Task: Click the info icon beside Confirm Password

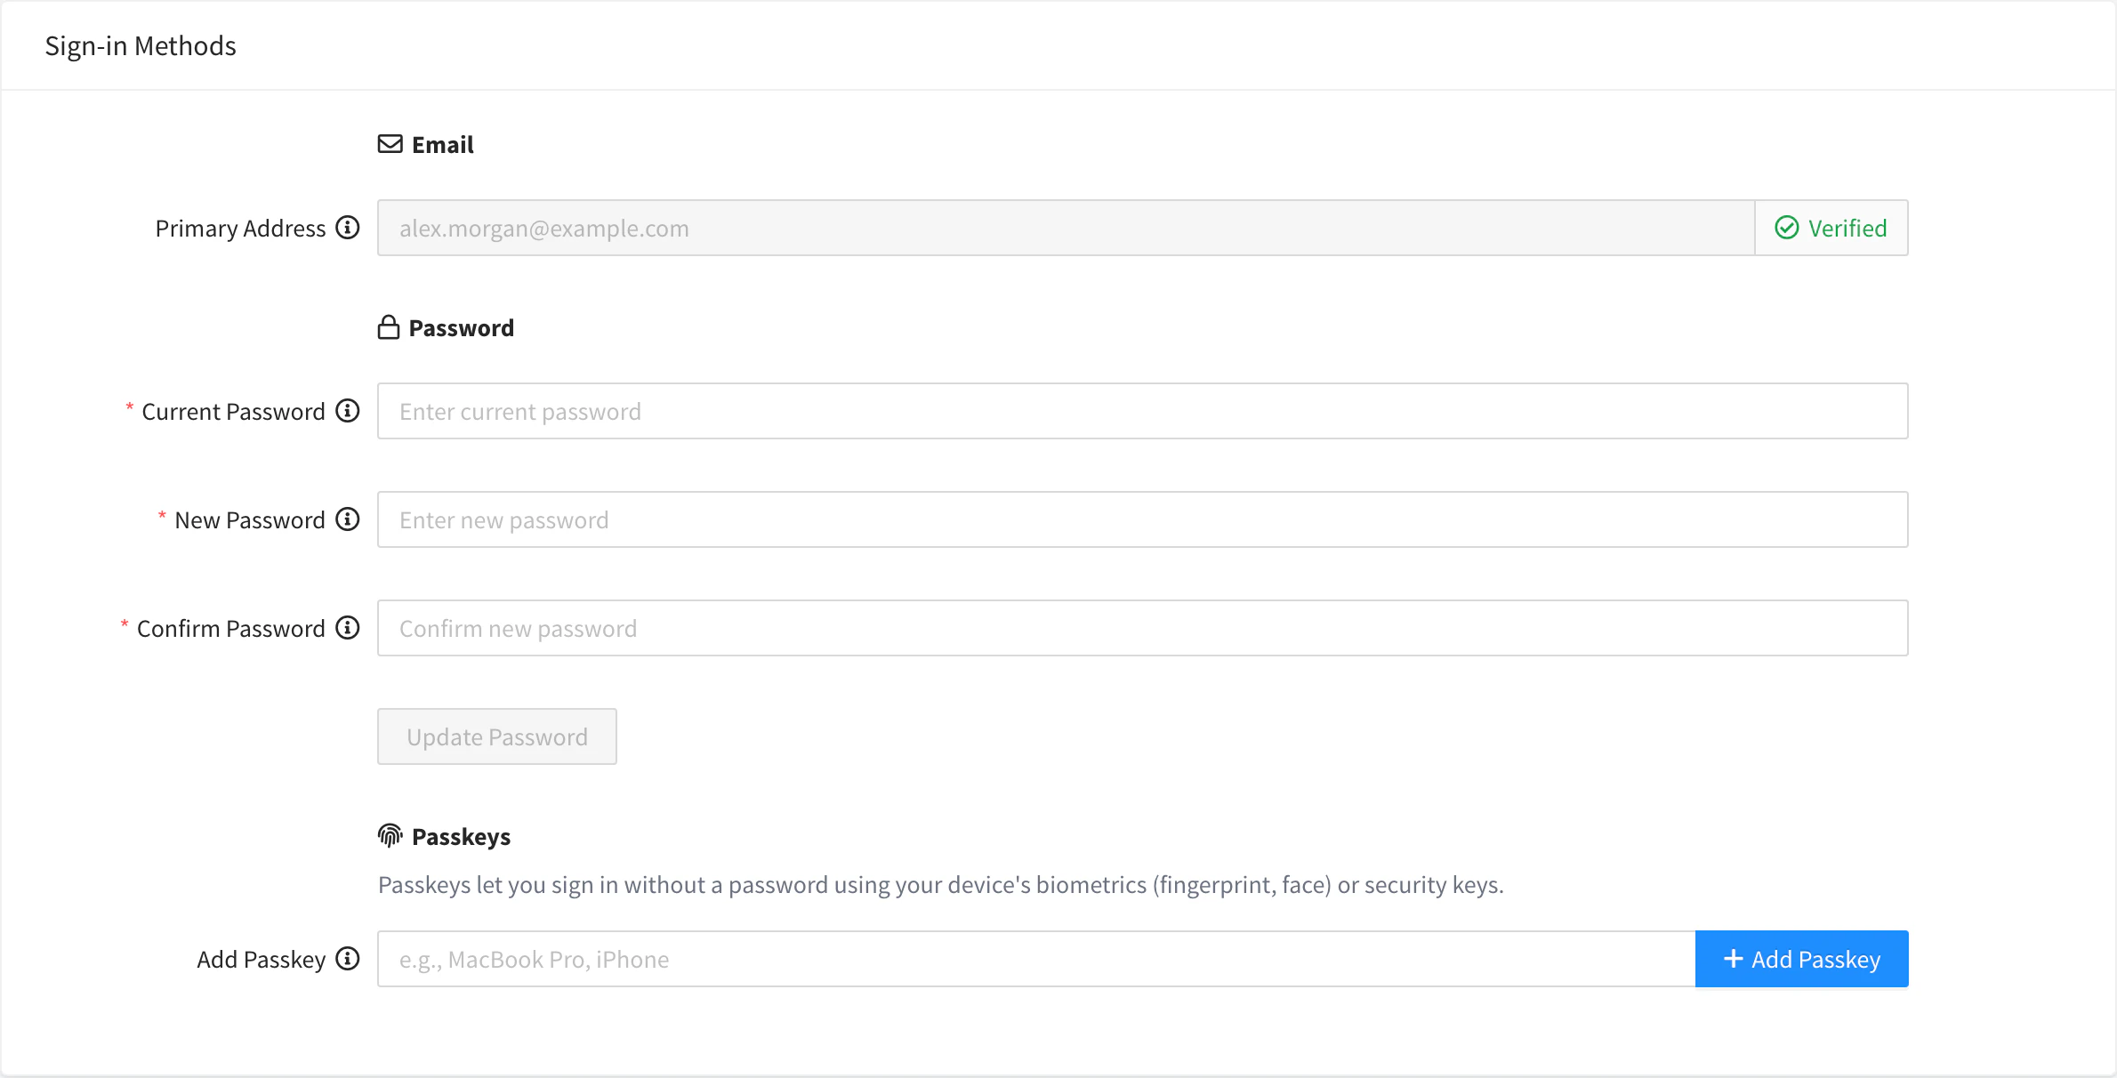Action: (x=348, y=628)
